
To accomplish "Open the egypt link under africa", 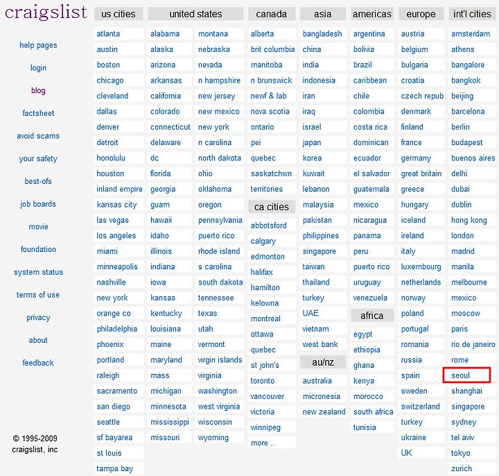I will (x=363, y=334).
